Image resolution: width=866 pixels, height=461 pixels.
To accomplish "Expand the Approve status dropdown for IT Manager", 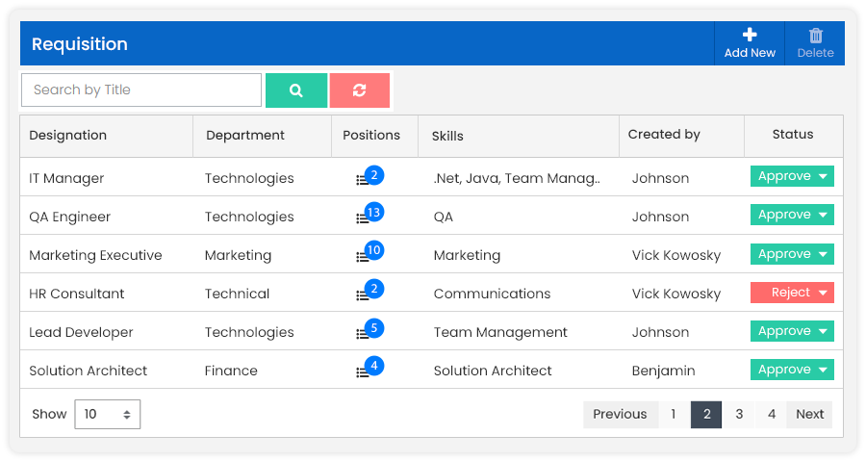I will coord(823,177).
